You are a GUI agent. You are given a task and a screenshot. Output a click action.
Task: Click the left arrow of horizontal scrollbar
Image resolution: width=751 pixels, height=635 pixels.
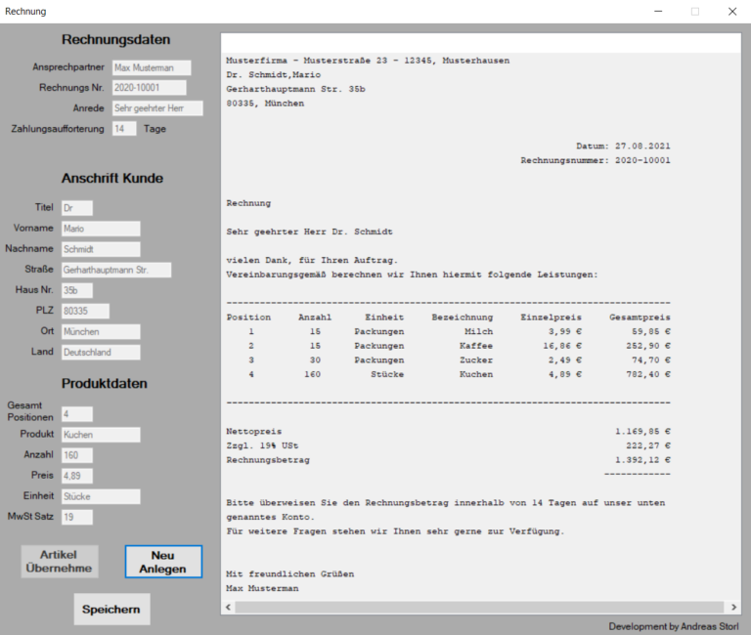[229, 607]
